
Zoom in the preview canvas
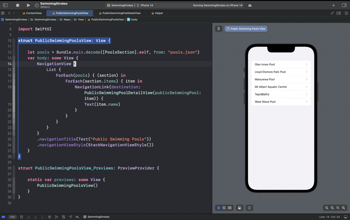(343, 208)
